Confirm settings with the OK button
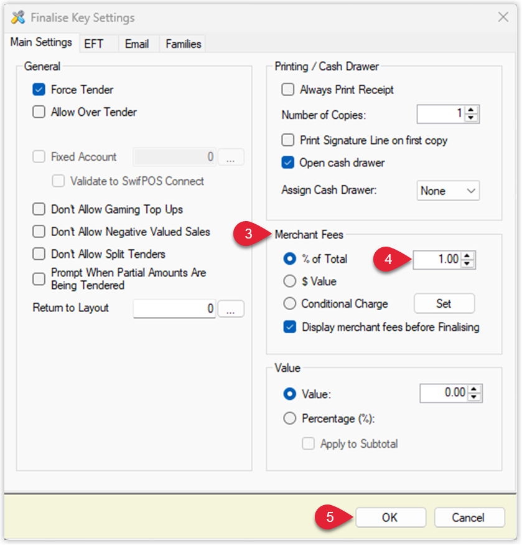Image resolution: width=522 pixels, height=545 pixels. pyautogui.click(x=390, y=517)
